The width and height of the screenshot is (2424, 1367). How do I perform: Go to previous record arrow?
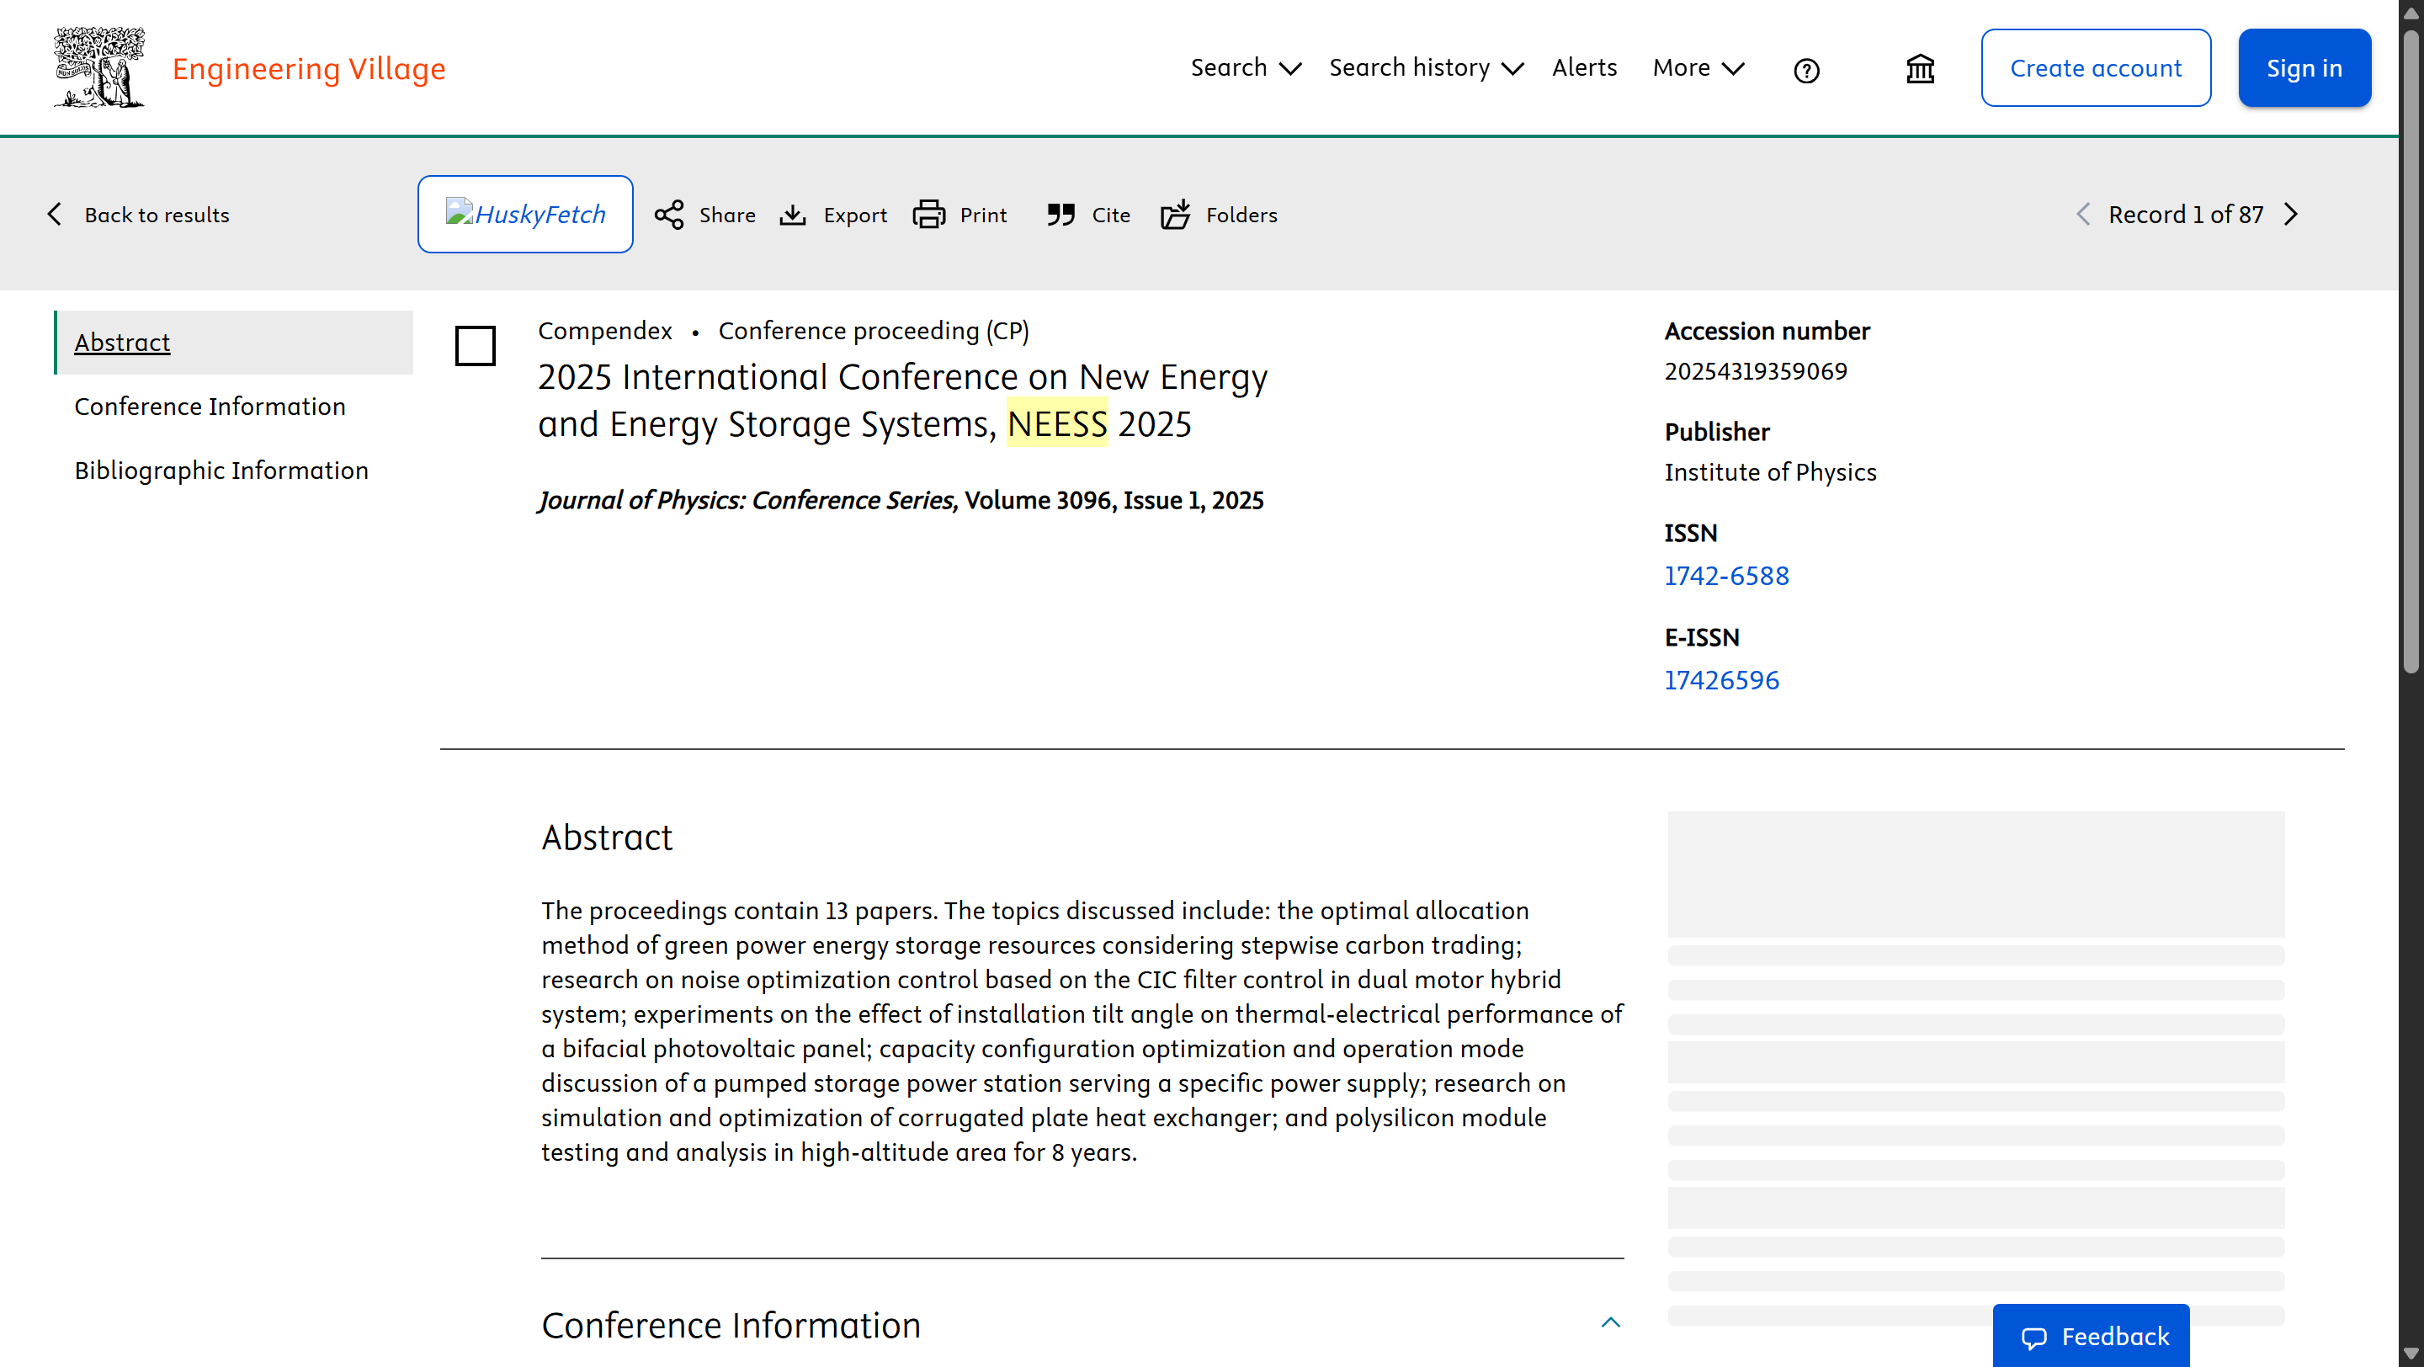(2083, 215)
